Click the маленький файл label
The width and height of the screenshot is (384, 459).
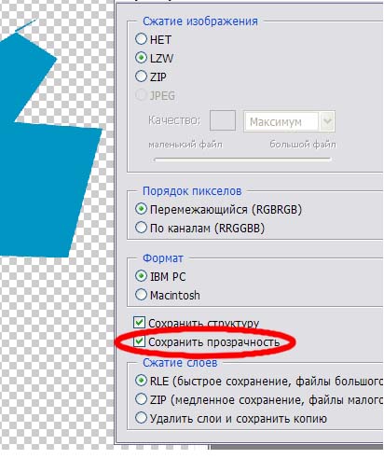[185, 145]
